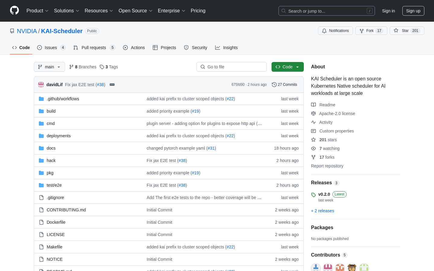Open the main branch selector dropdown
Viewport: 434px width, 271px height.
(x=49, y=67)
